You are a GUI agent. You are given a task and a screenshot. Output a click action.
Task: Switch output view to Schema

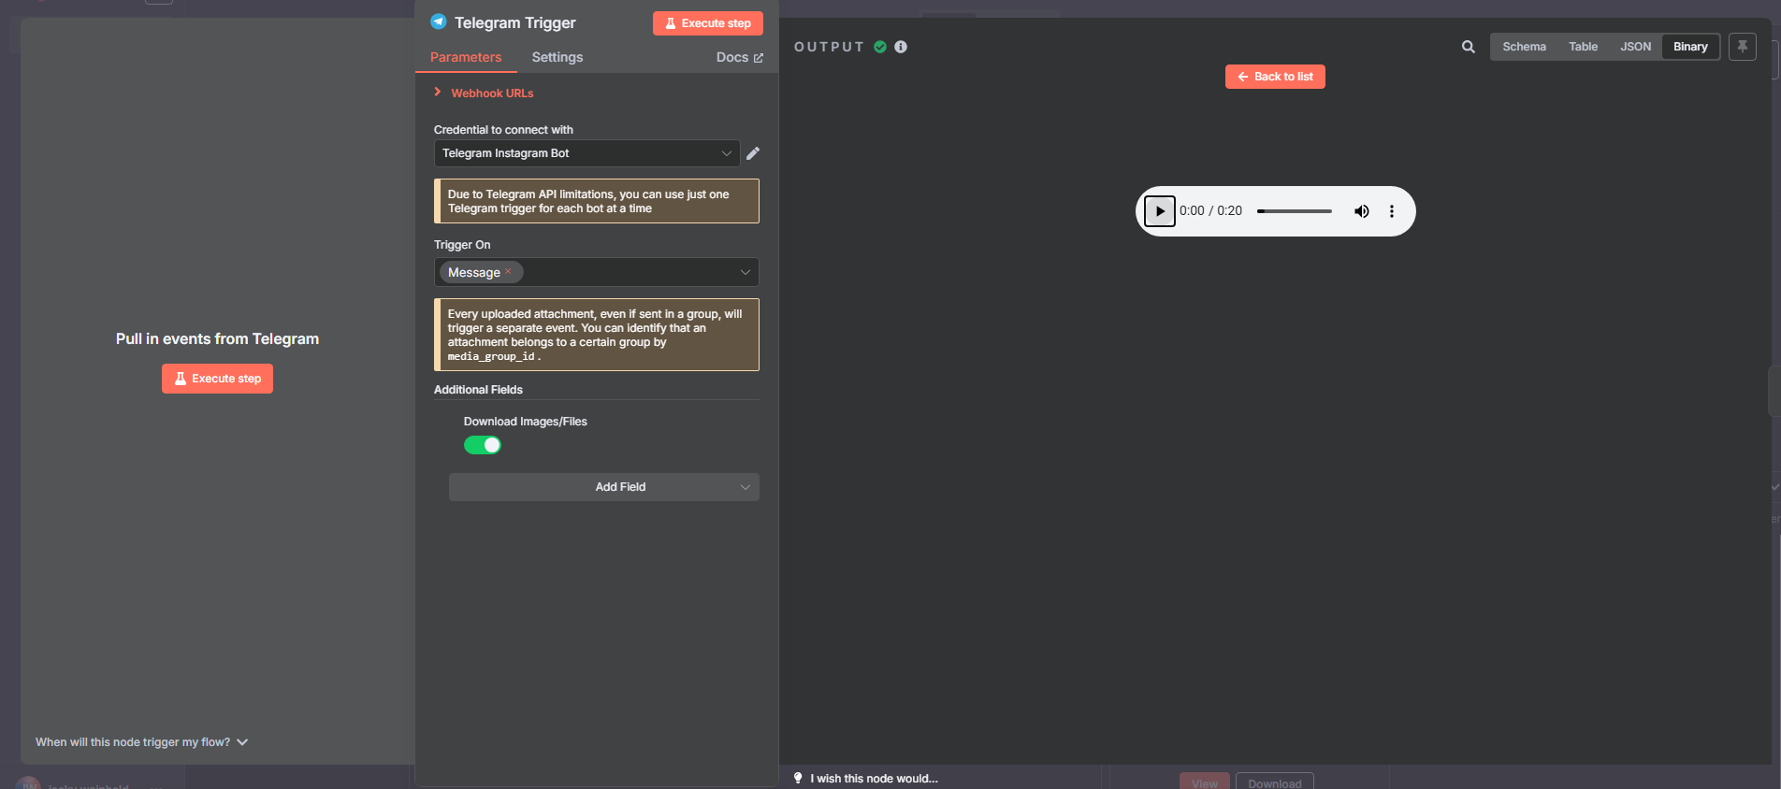tap(1525, 47)
